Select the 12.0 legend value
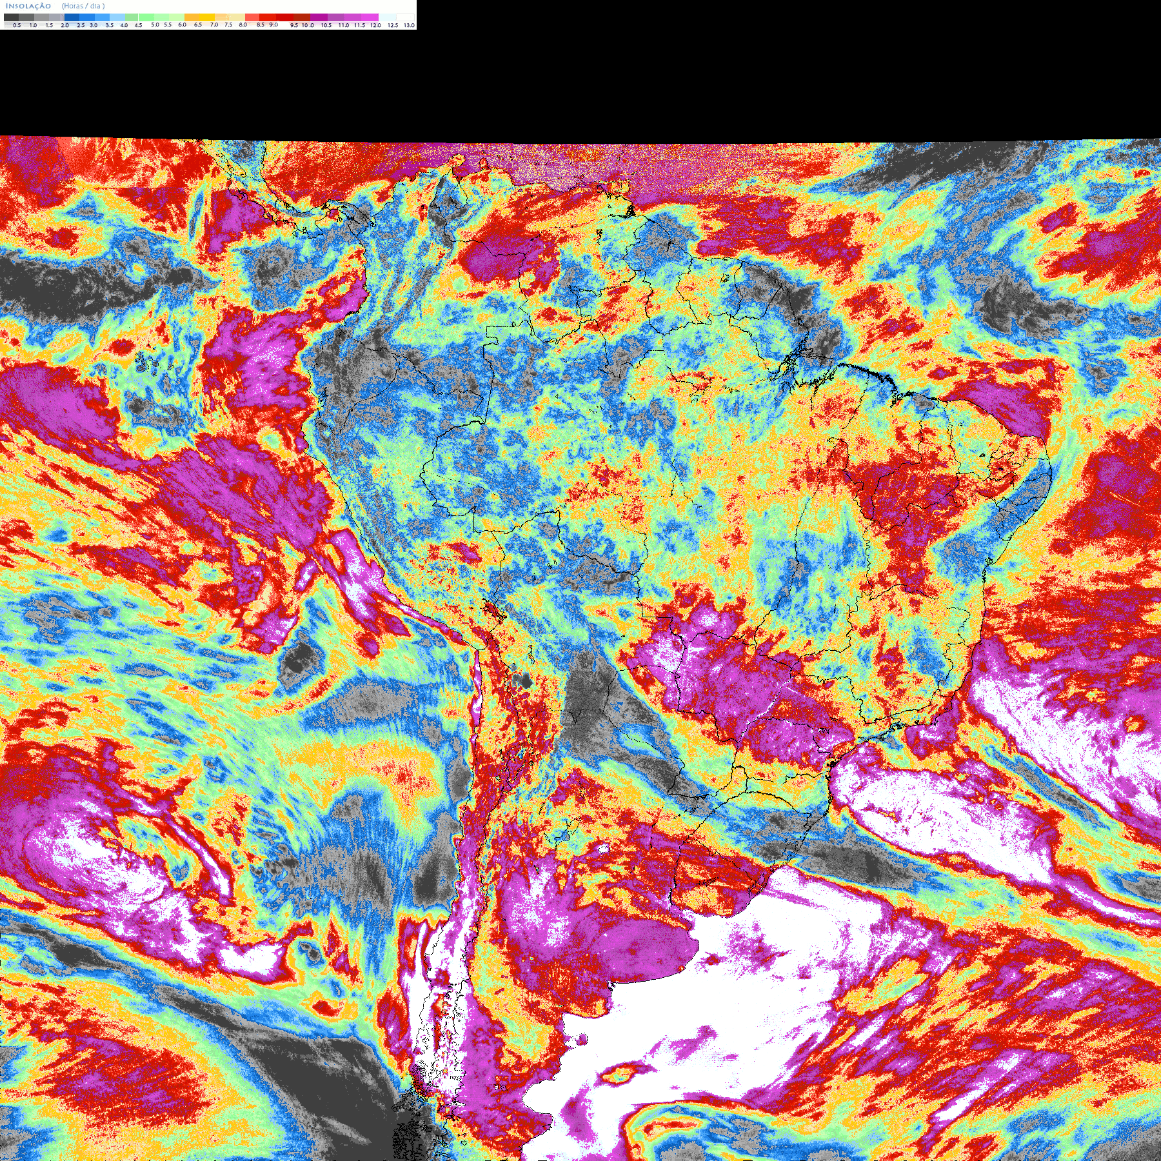This screenshot has width=1161, height=1161. click(x=375, y=25)
